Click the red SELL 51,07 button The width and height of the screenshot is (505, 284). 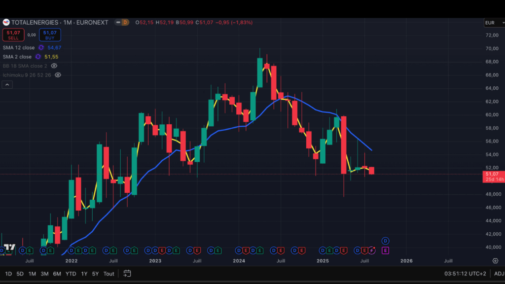13,35
